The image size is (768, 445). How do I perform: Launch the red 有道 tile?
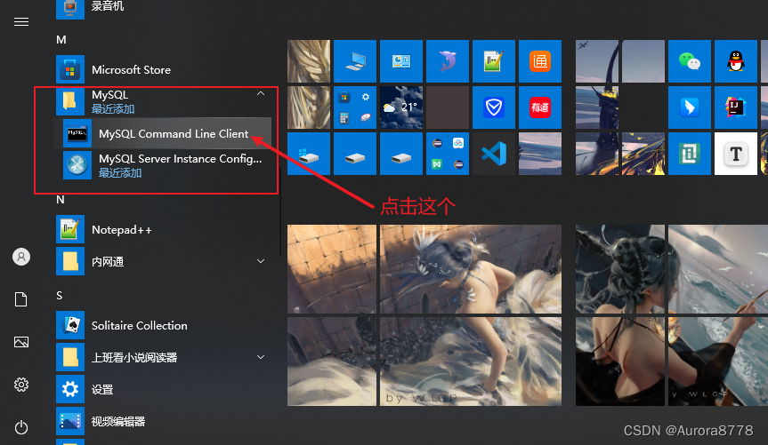click(540, 107)
